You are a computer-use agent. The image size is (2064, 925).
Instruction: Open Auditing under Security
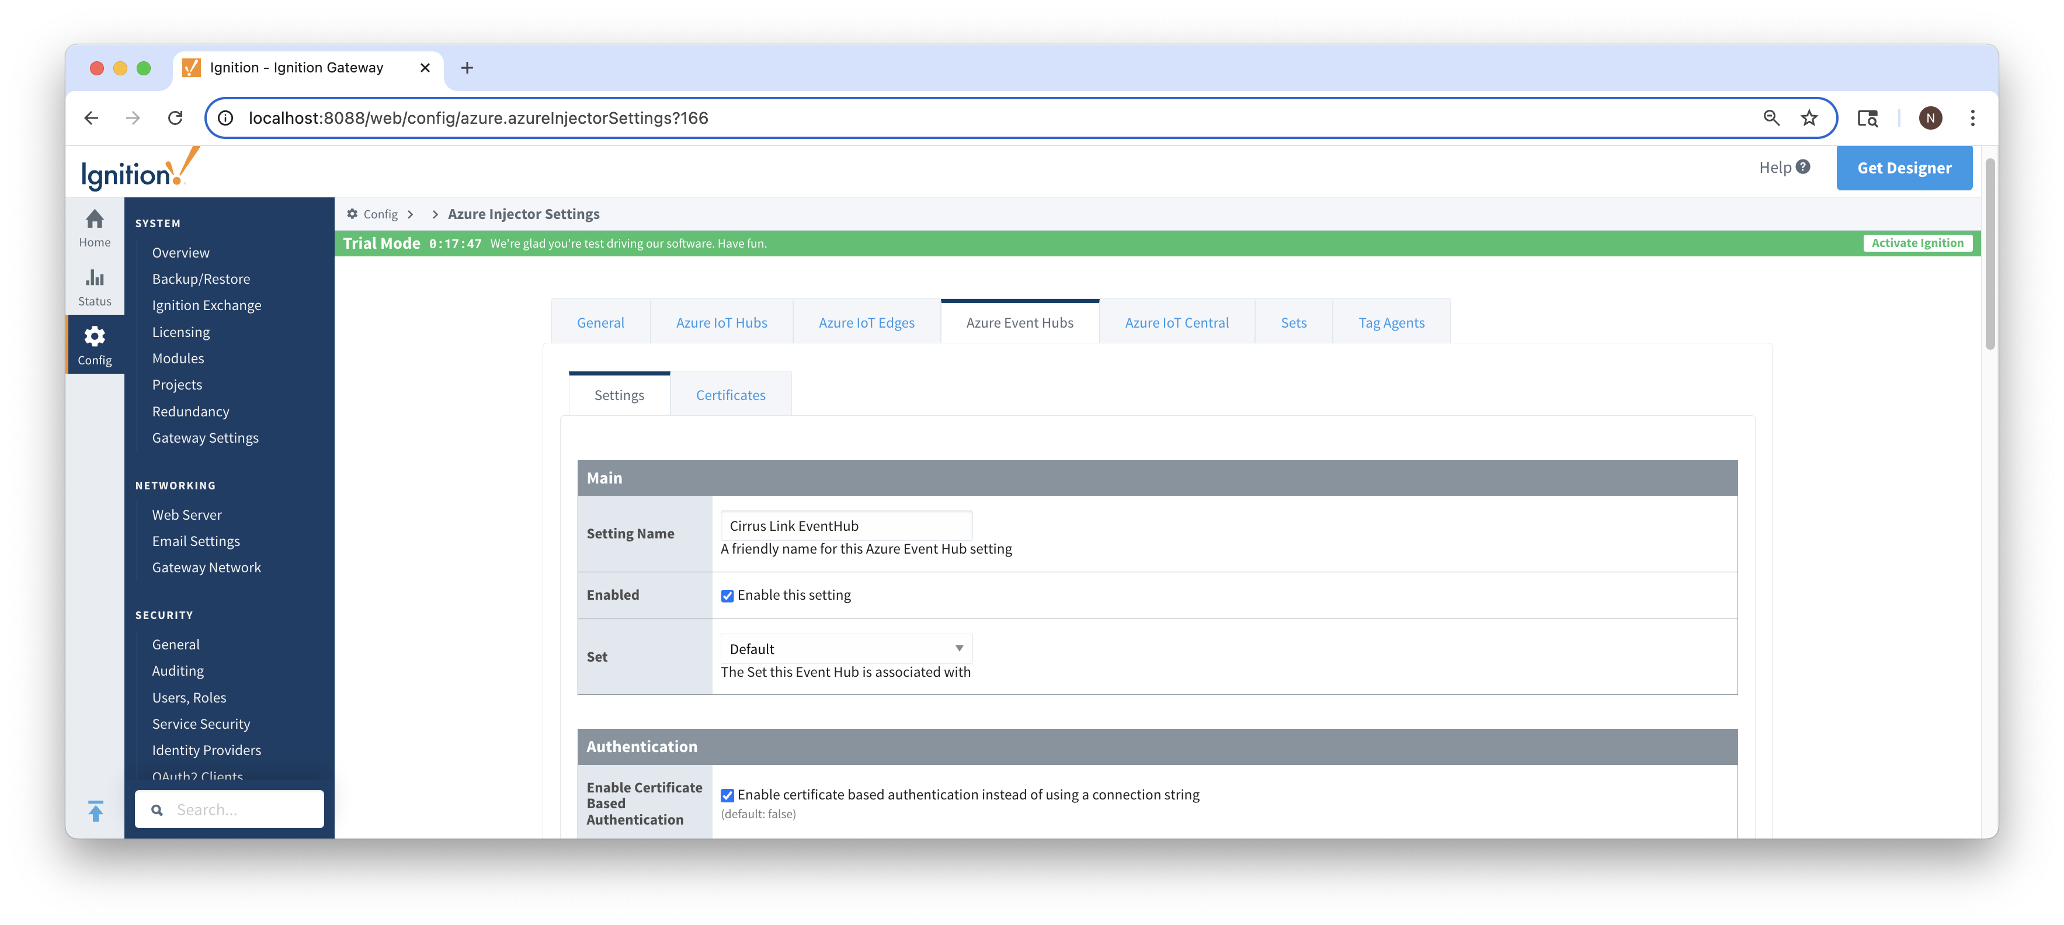tap(178, 670)
